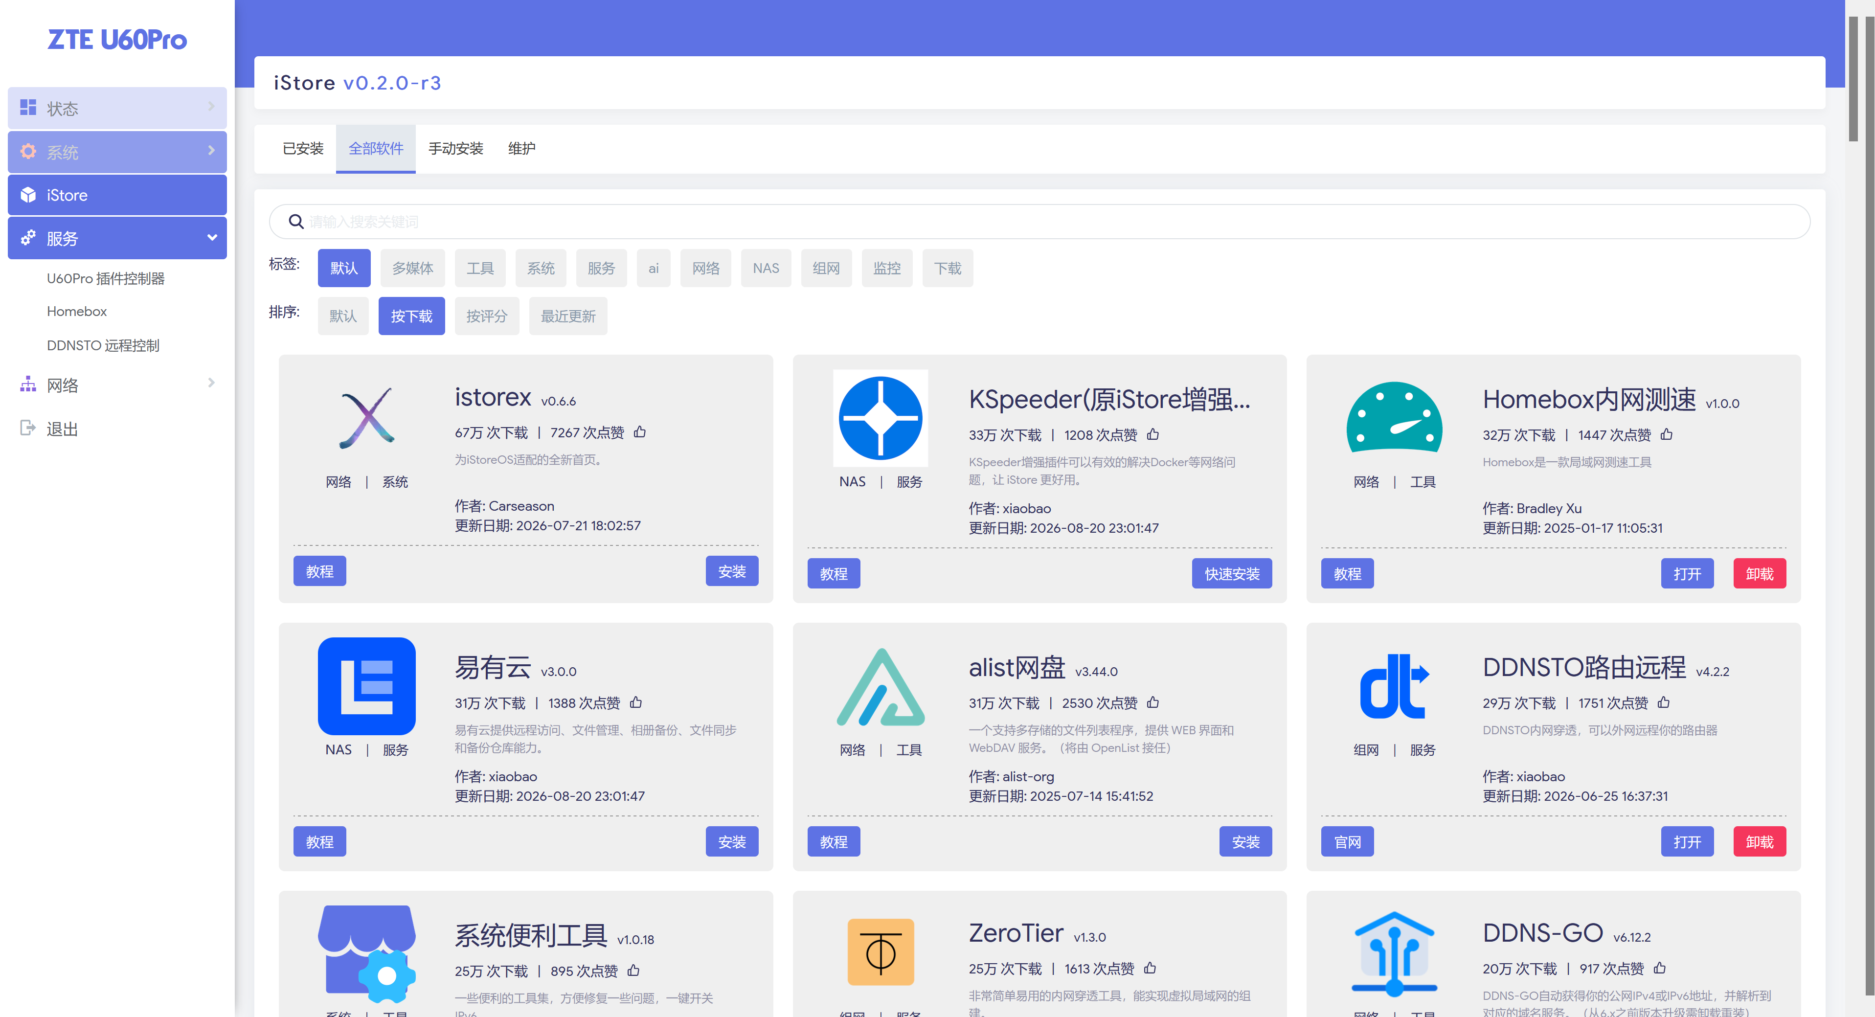1875x1017 pixels.
Task: Open U60Pro 插件控制器 menu item
Action: pos(106,278)
